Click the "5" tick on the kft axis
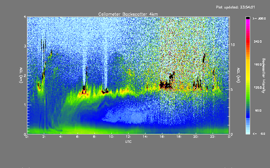Viewport: 270px width, 168px height. click(x=232, y=89)
